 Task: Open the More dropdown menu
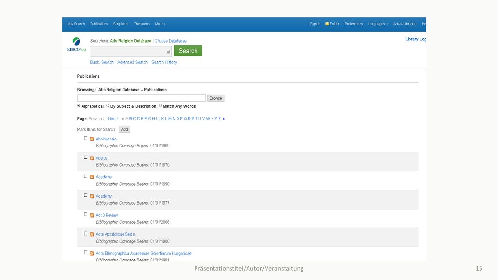(160, 24)
